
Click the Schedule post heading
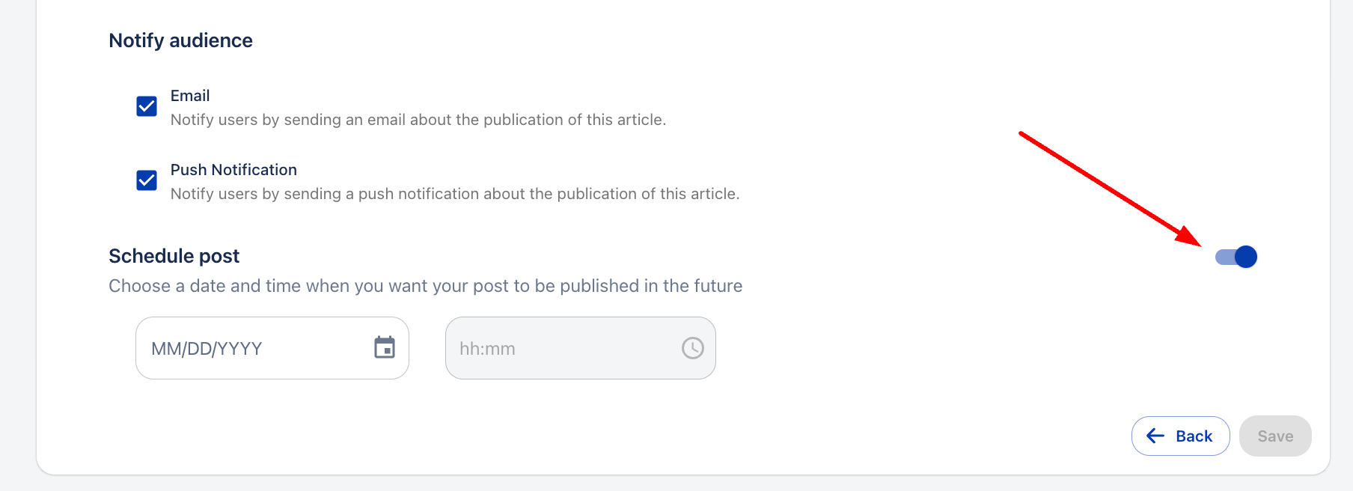coord(174,256)
